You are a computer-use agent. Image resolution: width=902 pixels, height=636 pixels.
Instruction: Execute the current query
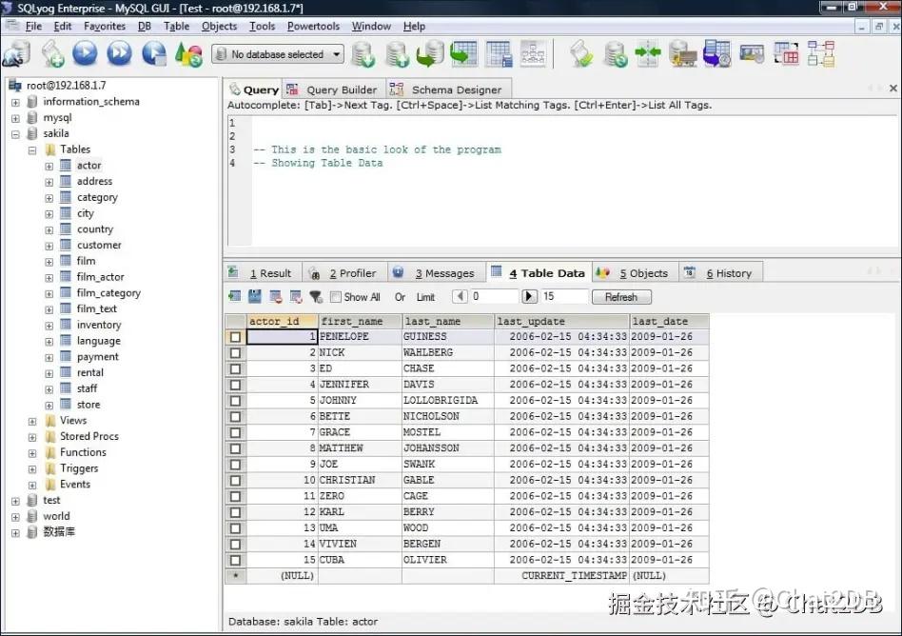(84, 54)
